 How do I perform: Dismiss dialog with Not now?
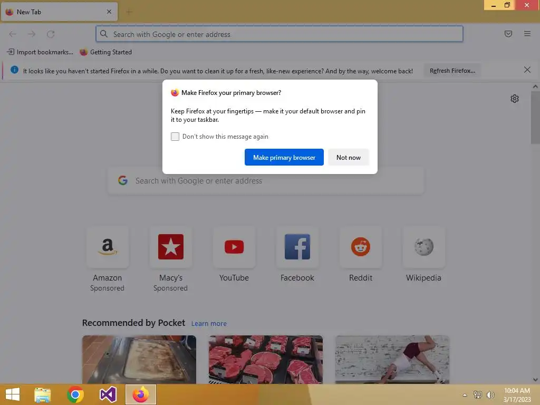[x=348, y=157]
